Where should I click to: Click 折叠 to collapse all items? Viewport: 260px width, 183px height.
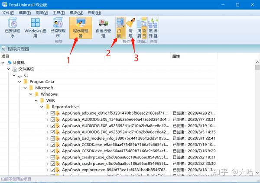pos(156,28)
